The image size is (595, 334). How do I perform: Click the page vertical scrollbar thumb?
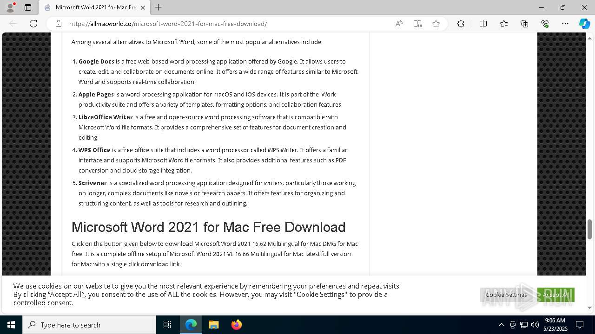(x=590, y=229)
